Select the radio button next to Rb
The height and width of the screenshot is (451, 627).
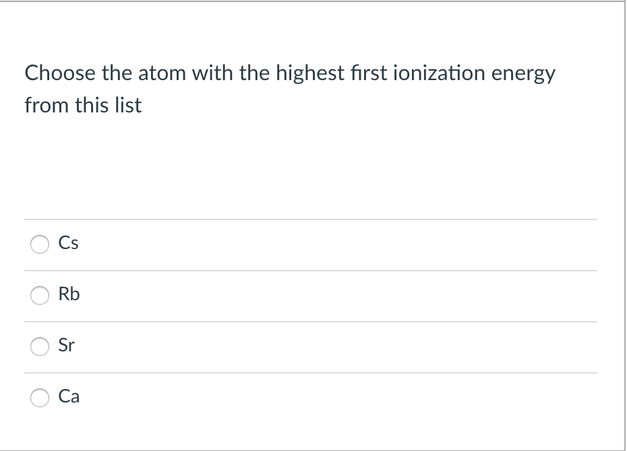coord(39,295)
